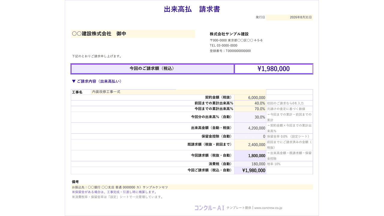Viewport: 384px width, 216px height.
Task: Click the contract amount cell 6,000,000
Action: (x=250, y=97)
